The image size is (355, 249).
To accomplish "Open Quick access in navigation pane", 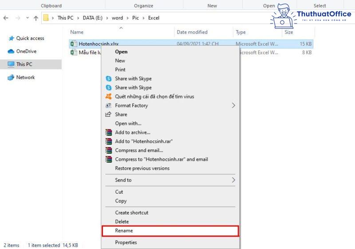I will [30, 38].
